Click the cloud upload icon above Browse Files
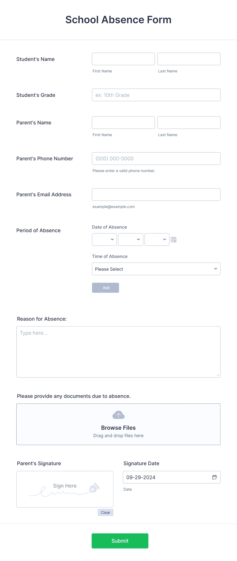This screenshot has width=237, height=561. click(118, 414)
